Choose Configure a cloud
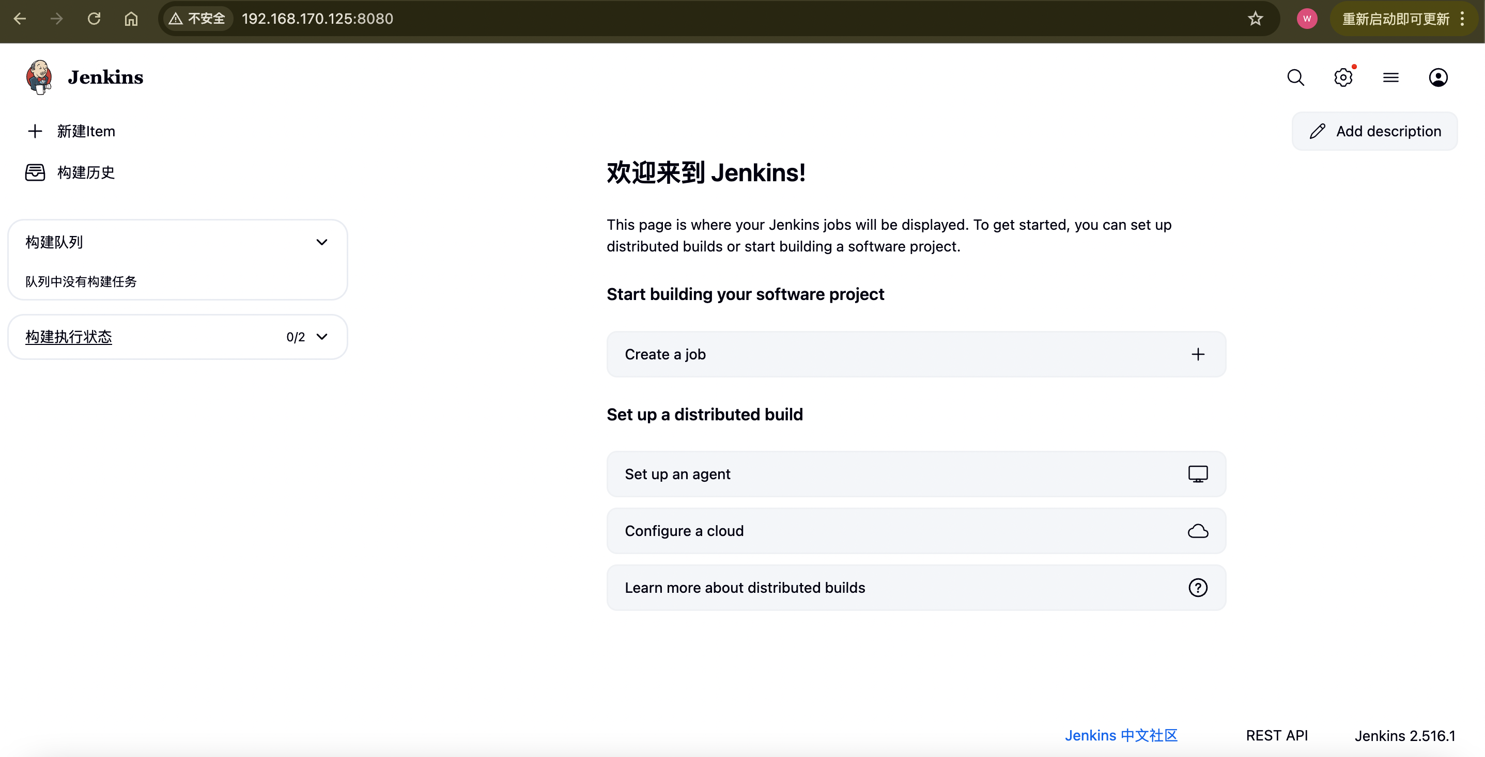Viewport: 1485px width, 757px height. coord(916,531)
